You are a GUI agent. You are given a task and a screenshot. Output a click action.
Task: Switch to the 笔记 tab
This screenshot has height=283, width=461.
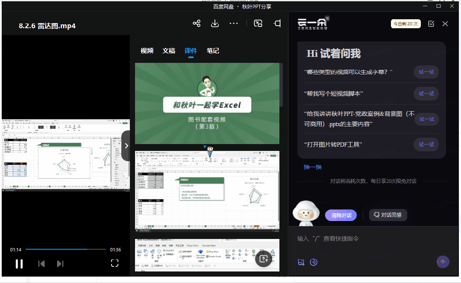[x=213, y=51]
